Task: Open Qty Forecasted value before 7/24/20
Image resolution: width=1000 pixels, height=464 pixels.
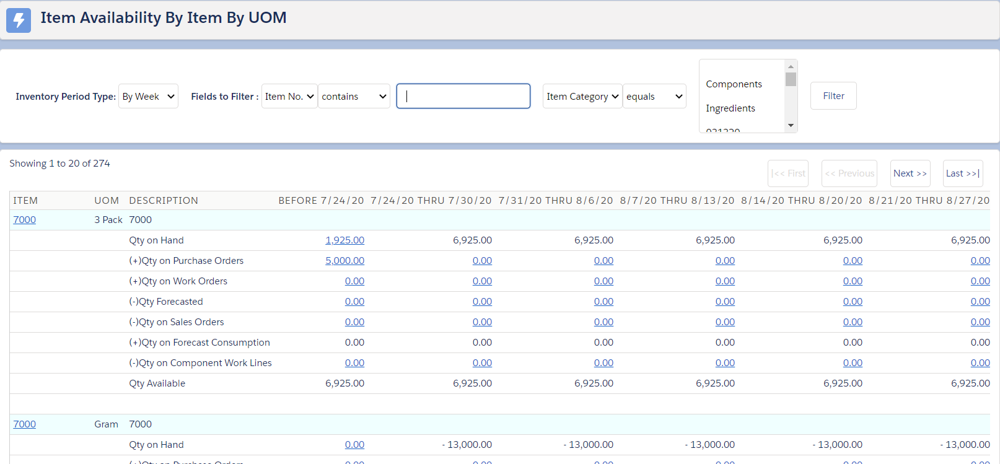Action: click(x=354, y=302)
